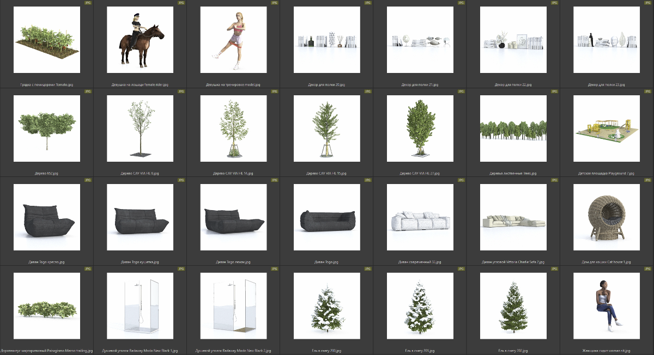This screenshot has height=355, width=654.
Task: Click the filename 'Декор для полки 20.jpg'
Action: [x=326, y=85]
